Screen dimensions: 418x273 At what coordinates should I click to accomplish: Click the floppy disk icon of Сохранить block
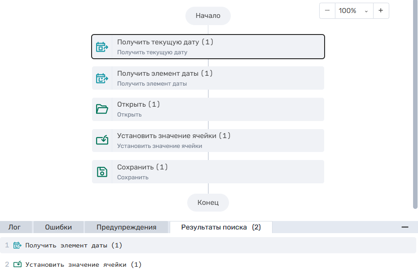pyautogui.click(x=102, y=172)
